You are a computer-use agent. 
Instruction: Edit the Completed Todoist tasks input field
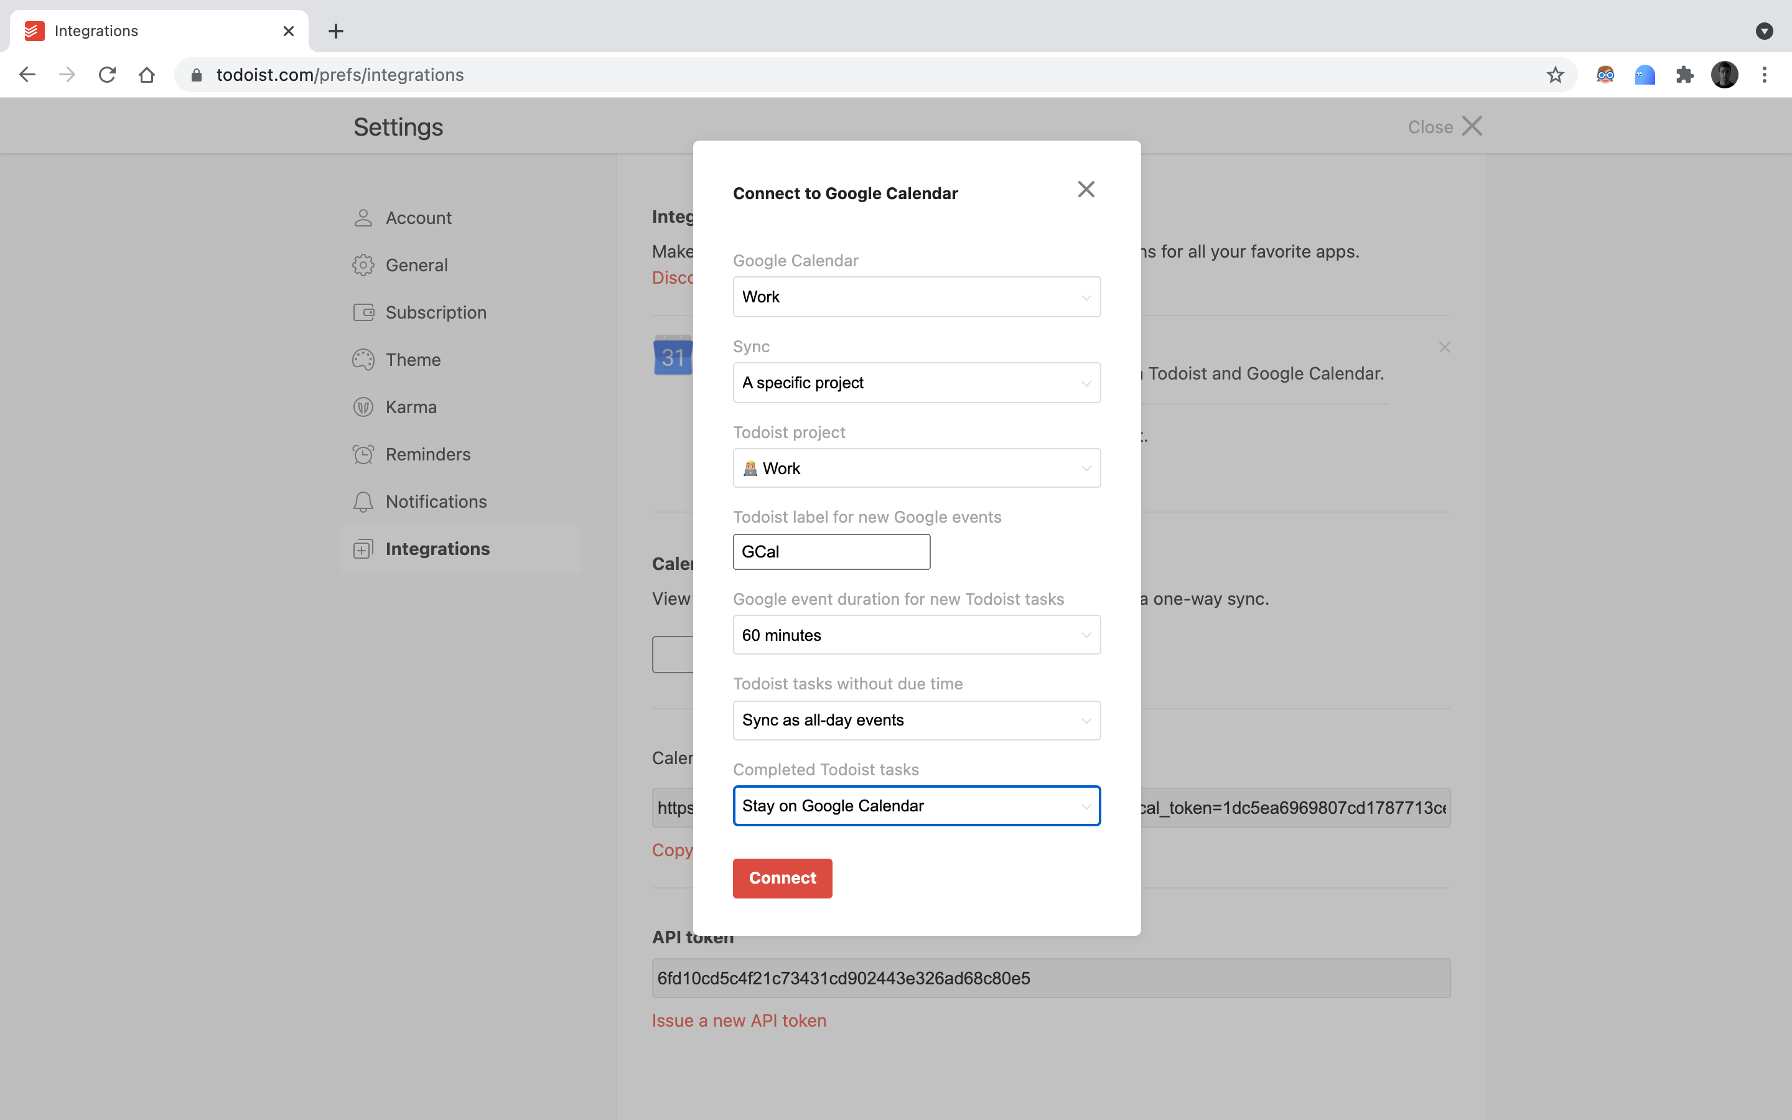tap(916, 805)
